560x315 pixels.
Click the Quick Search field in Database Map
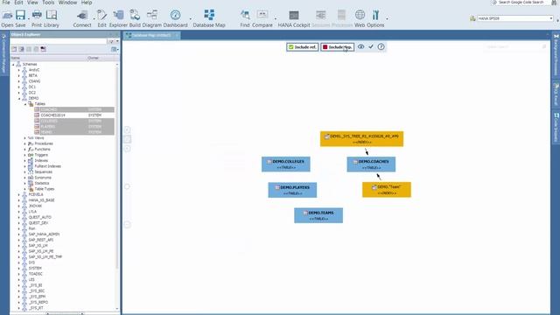(515, 46)
